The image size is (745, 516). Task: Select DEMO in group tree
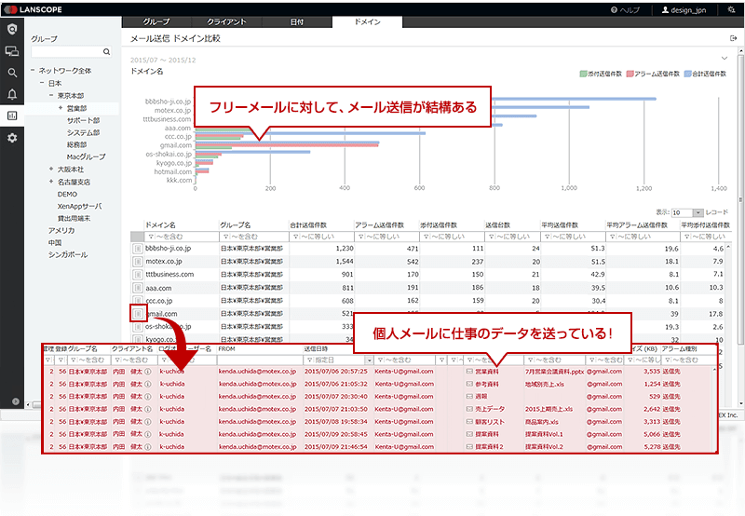67,194
